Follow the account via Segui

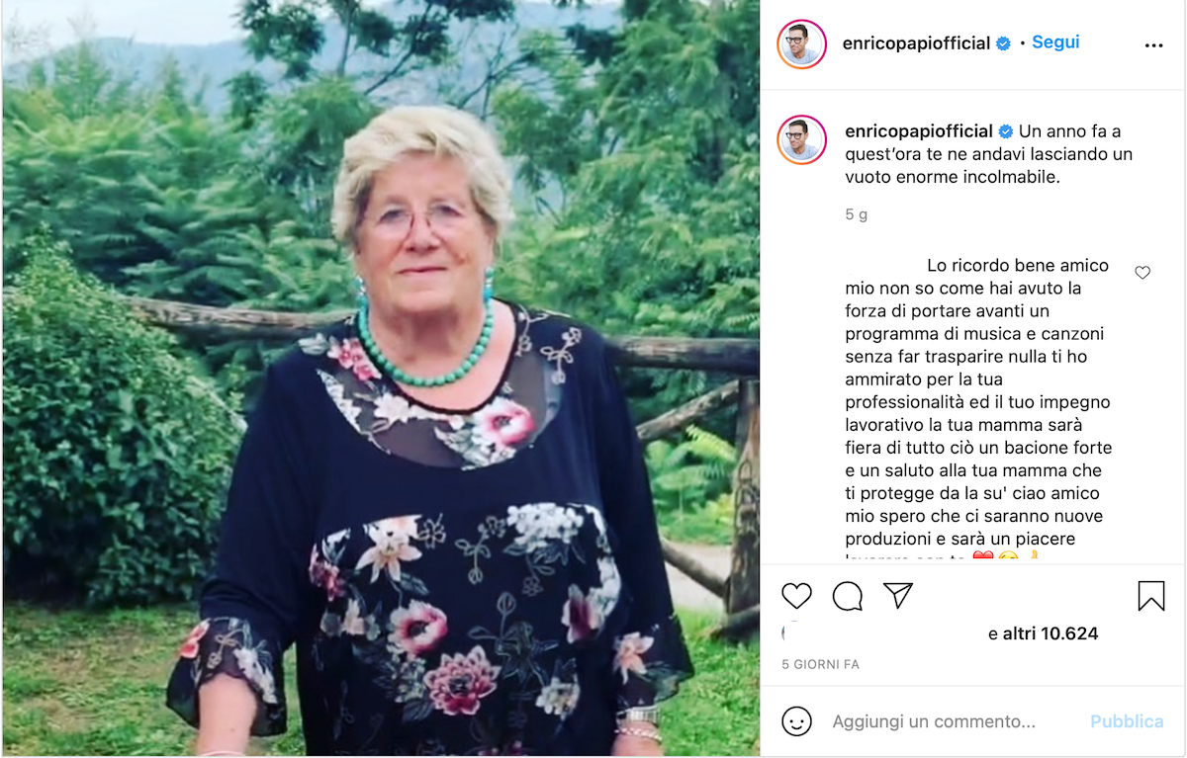[1055, 42]
